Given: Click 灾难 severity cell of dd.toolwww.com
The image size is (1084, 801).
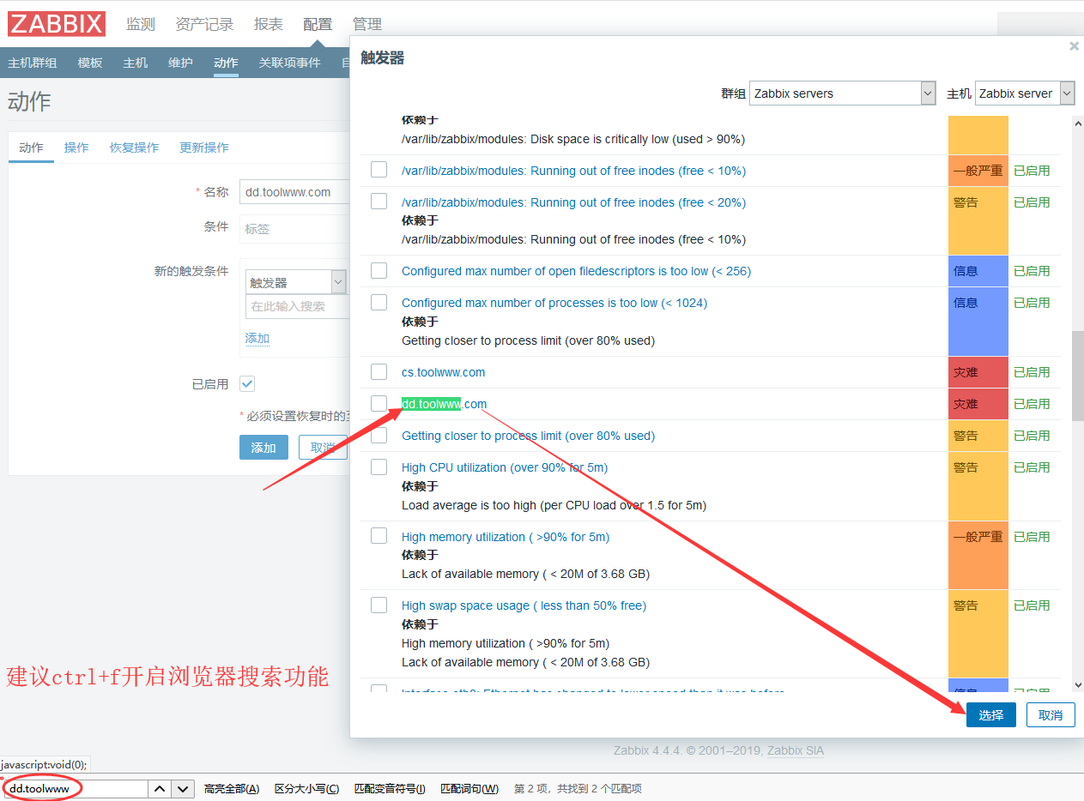Looking at the screenshot, I should point(978,404).
